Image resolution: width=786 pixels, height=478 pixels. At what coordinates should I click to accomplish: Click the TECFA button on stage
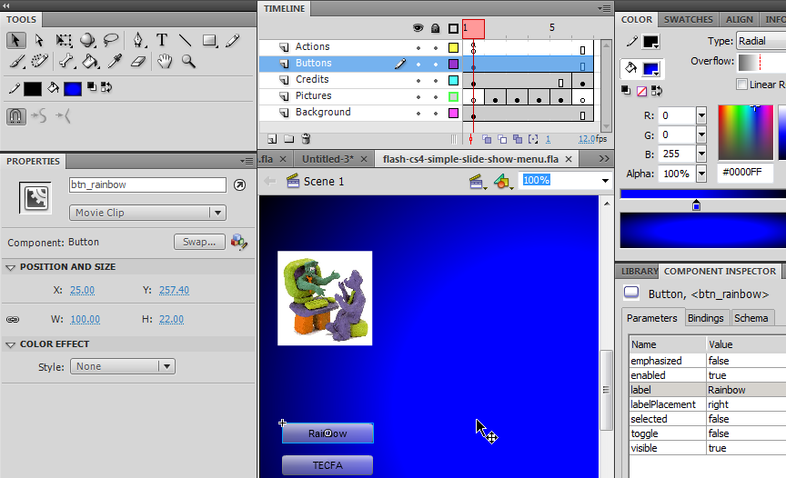point(327,465)
